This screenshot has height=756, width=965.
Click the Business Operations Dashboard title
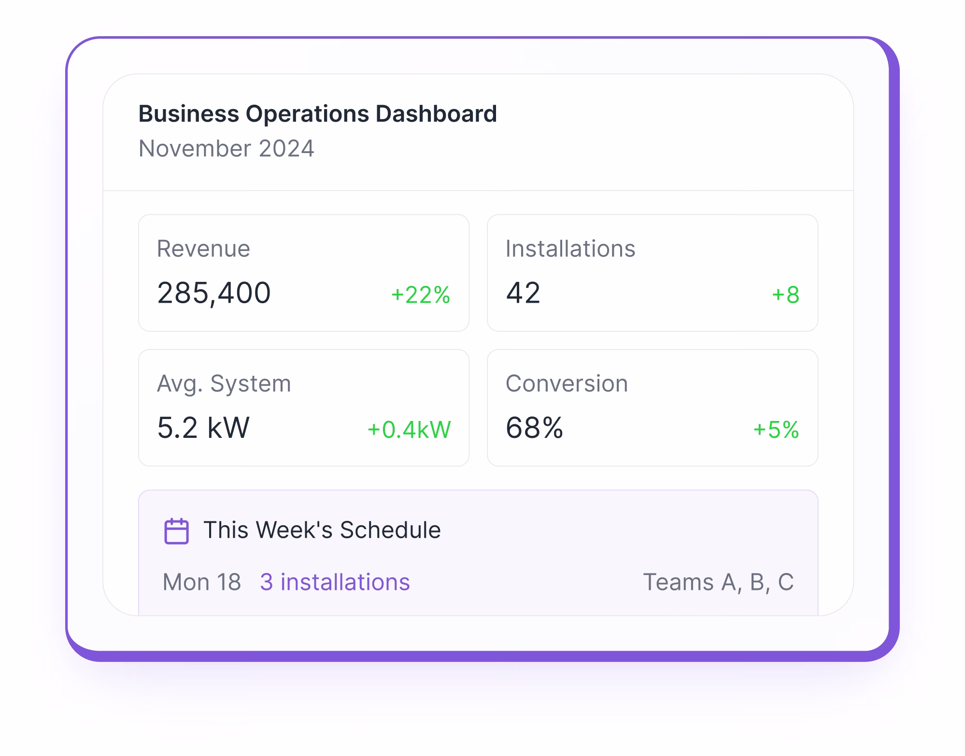[x=317, y=114]
